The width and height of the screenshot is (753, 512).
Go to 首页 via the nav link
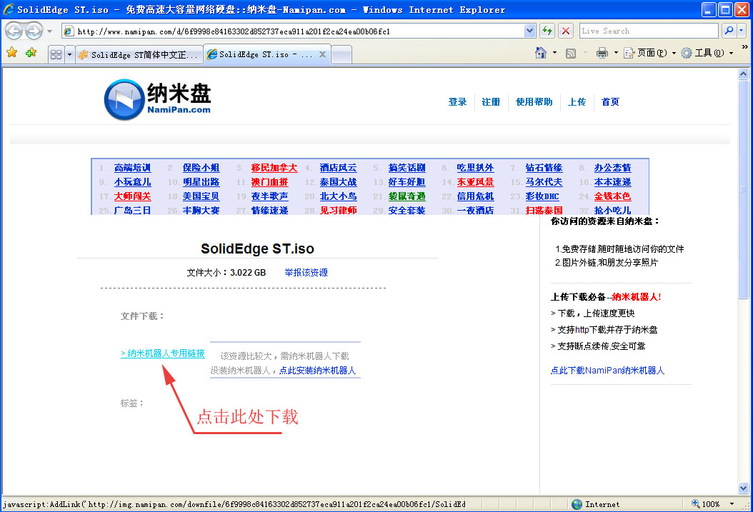610,101
